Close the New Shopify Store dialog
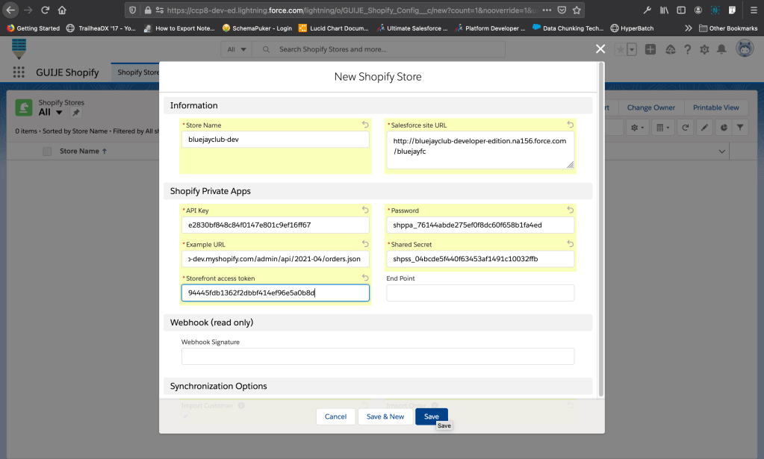The width and height of the screenshot is (764, 459). point(600,49)
